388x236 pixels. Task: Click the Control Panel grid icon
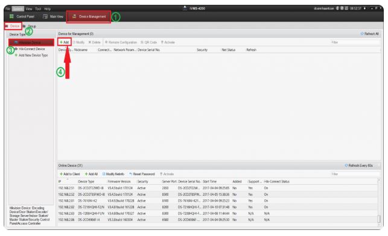coord(11,16)
